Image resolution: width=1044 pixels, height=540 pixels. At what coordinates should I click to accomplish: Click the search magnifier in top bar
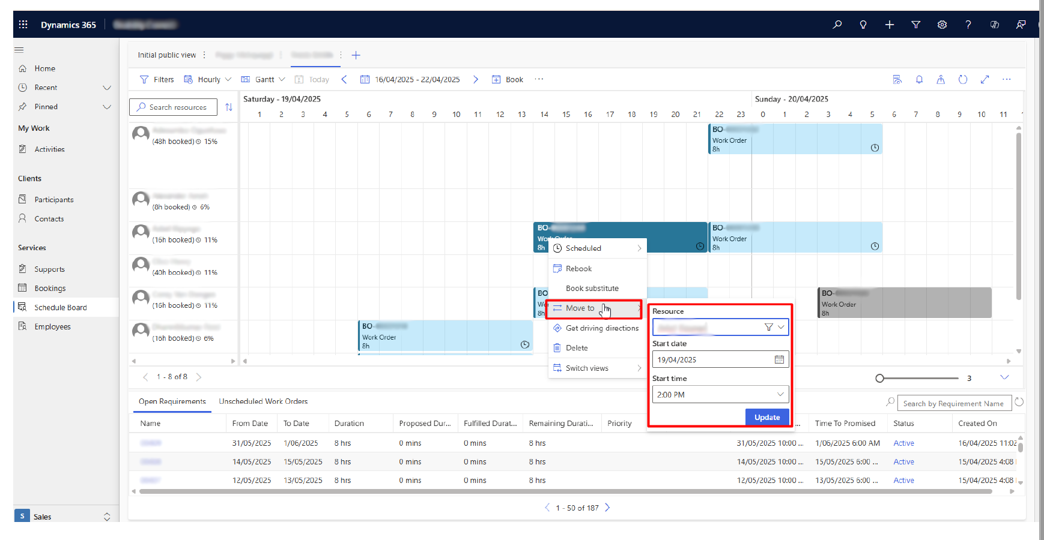click(x=837, y=25)
